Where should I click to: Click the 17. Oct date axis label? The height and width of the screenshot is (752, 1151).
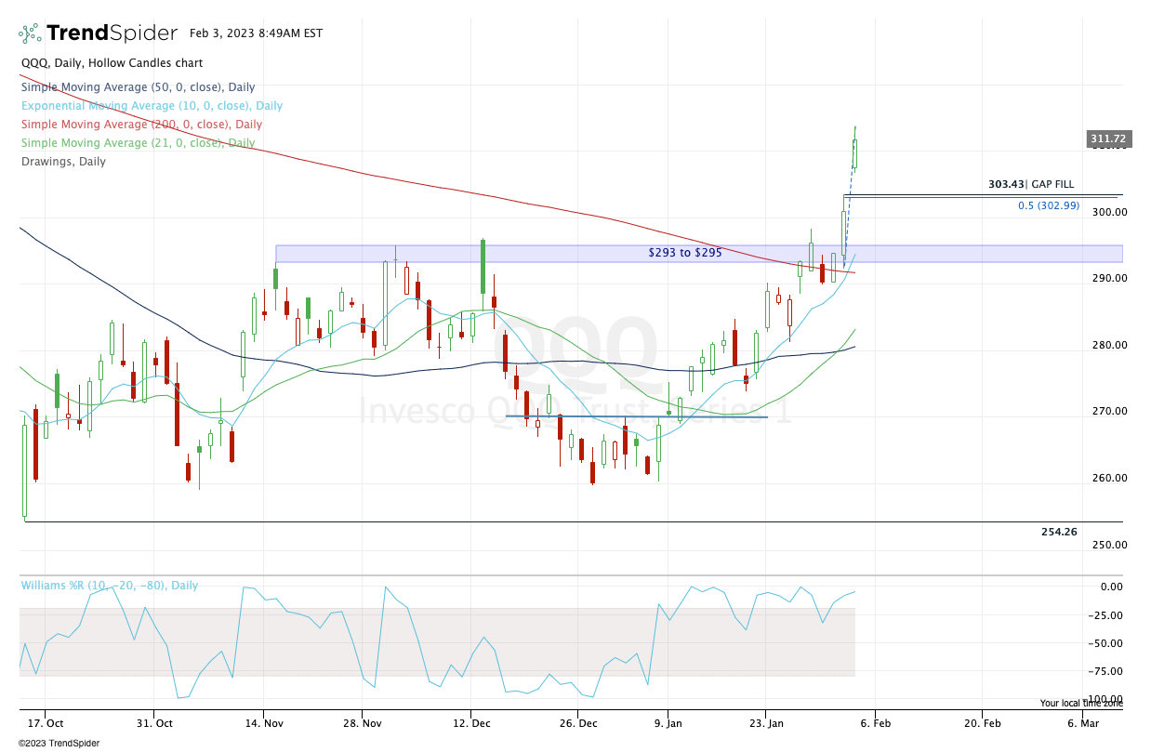(45, 722)
